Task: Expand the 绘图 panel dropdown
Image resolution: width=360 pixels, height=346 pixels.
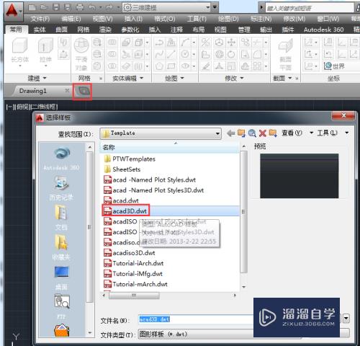Action: 174,78
